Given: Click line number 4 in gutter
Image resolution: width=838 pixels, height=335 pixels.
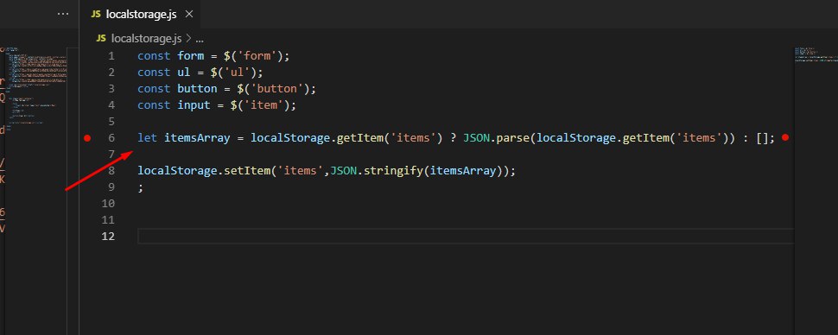Looking at the screenshot, I should click(x=111, y=105).
